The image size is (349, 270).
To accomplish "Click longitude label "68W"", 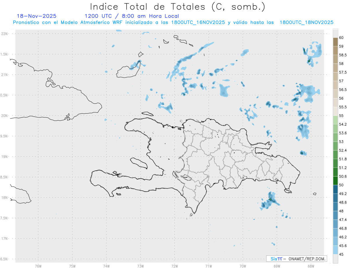I will click(x=311, y=266).
